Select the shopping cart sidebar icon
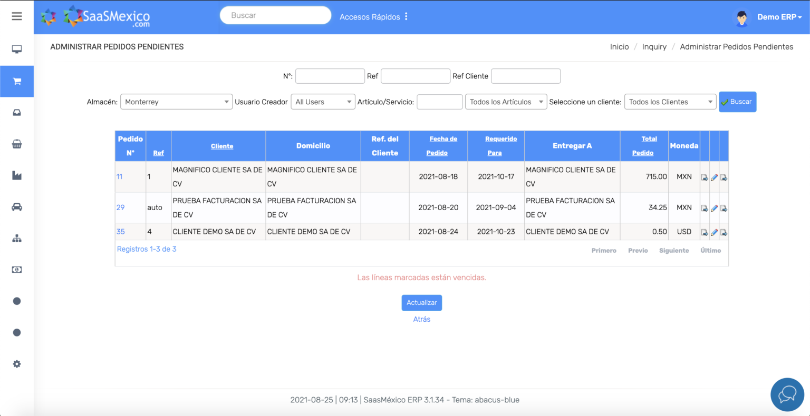The height and width of the screenshot is (416, 810). (x=17, y=81)
